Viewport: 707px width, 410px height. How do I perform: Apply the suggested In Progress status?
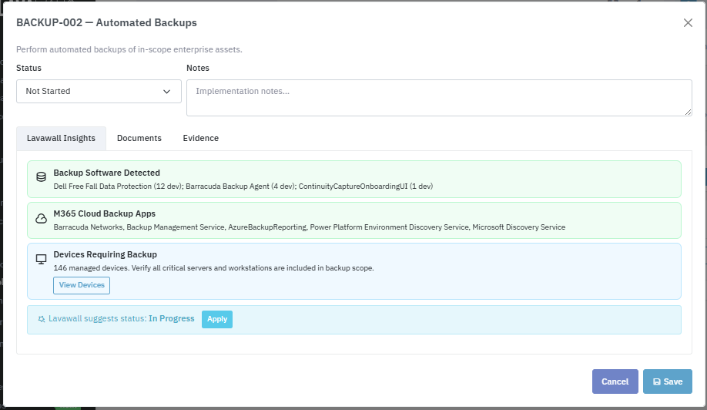[216, 319]
